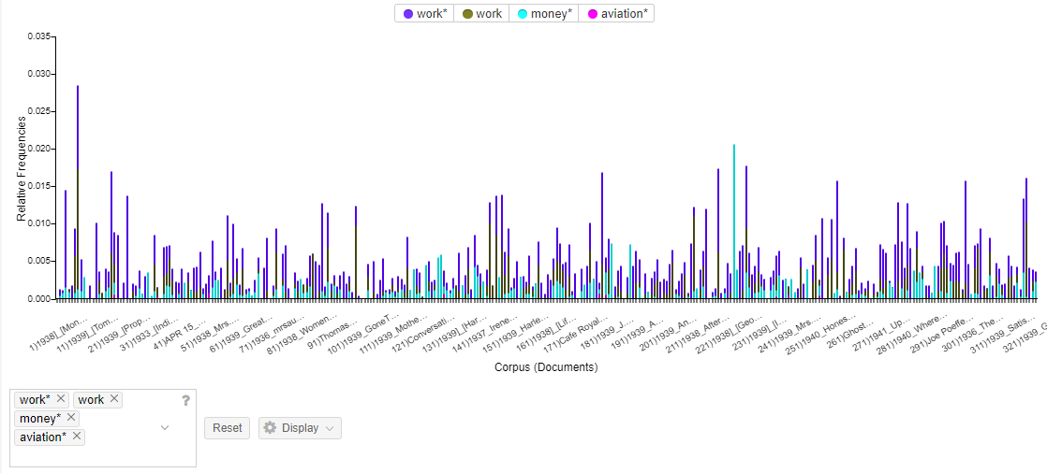
Task: Remove the plain work term tag
Action: [x=114, y=398]
